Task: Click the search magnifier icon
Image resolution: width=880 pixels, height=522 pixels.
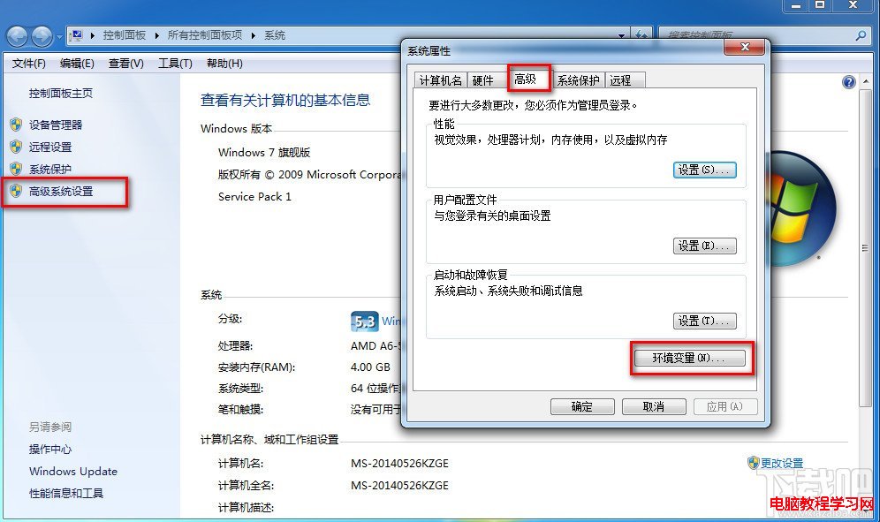Action: [x=861, y=36]
